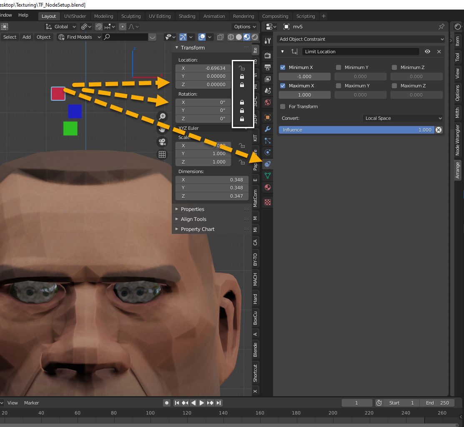The height and width of the screenshot is (427, 464).
Task: Toggle show gizmos button in header
Action: (183, 37)
